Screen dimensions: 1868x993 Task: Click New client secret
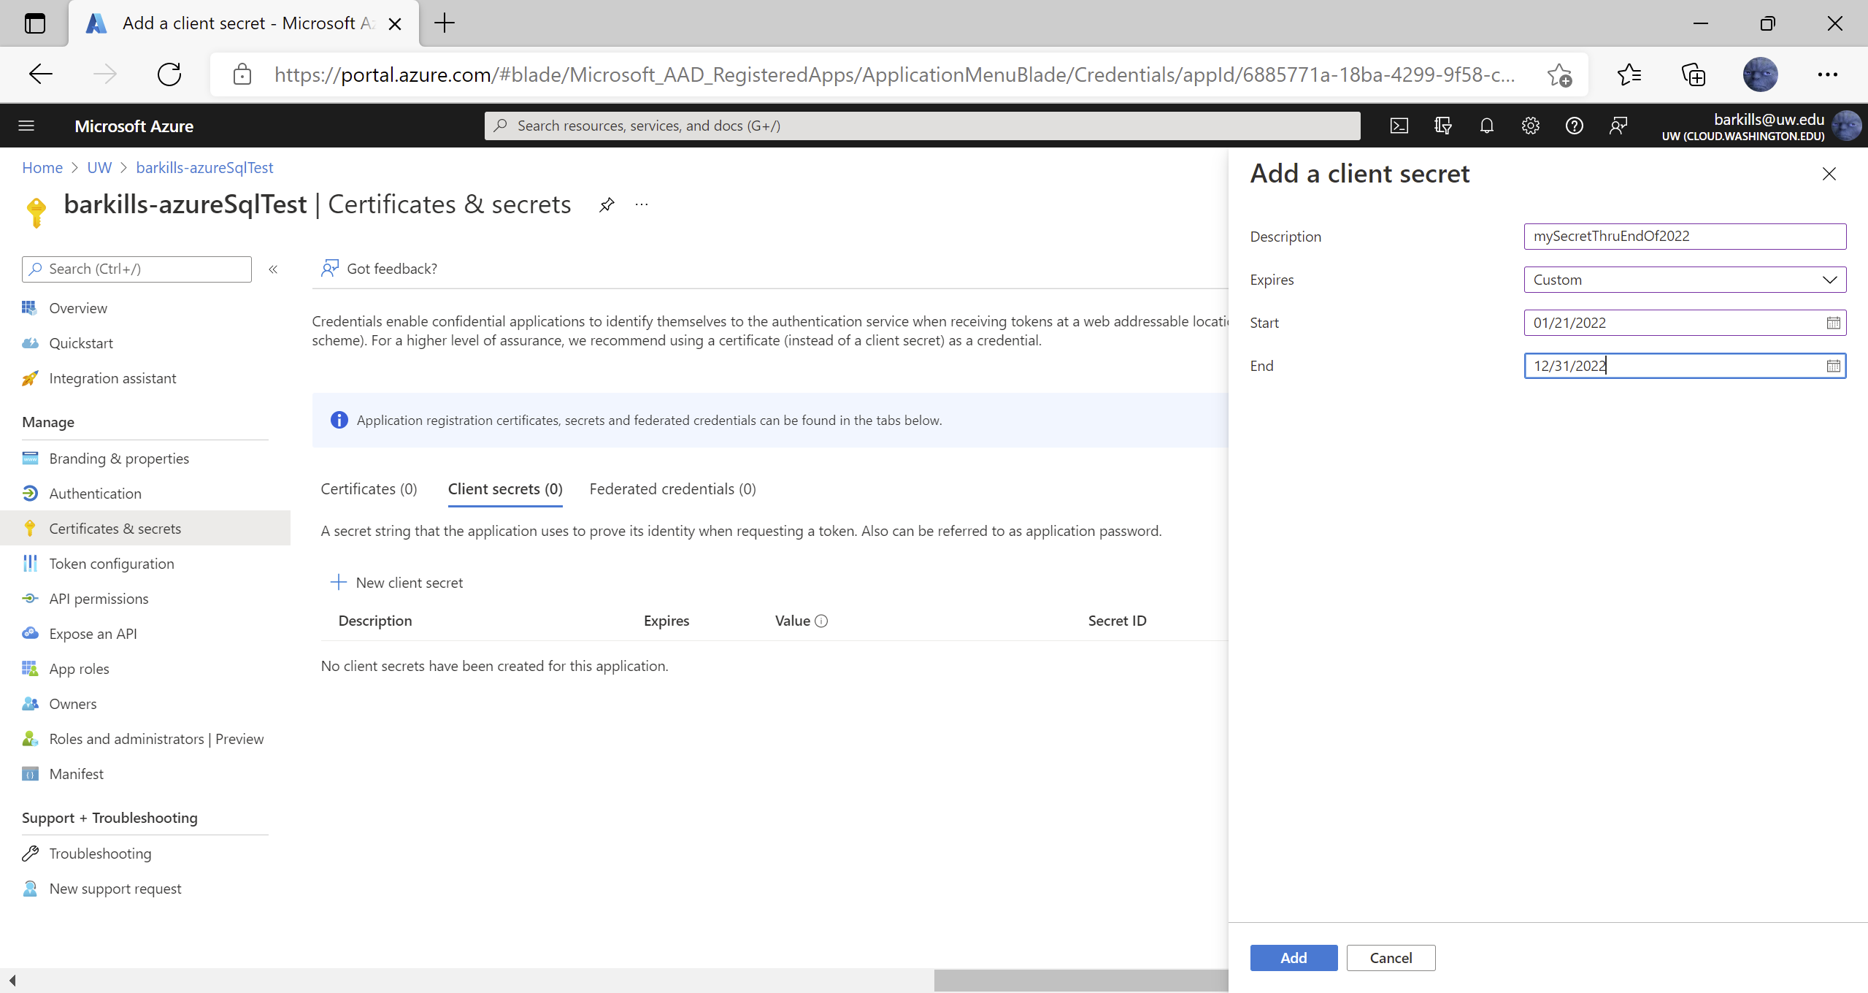click(x=396, y=583)
